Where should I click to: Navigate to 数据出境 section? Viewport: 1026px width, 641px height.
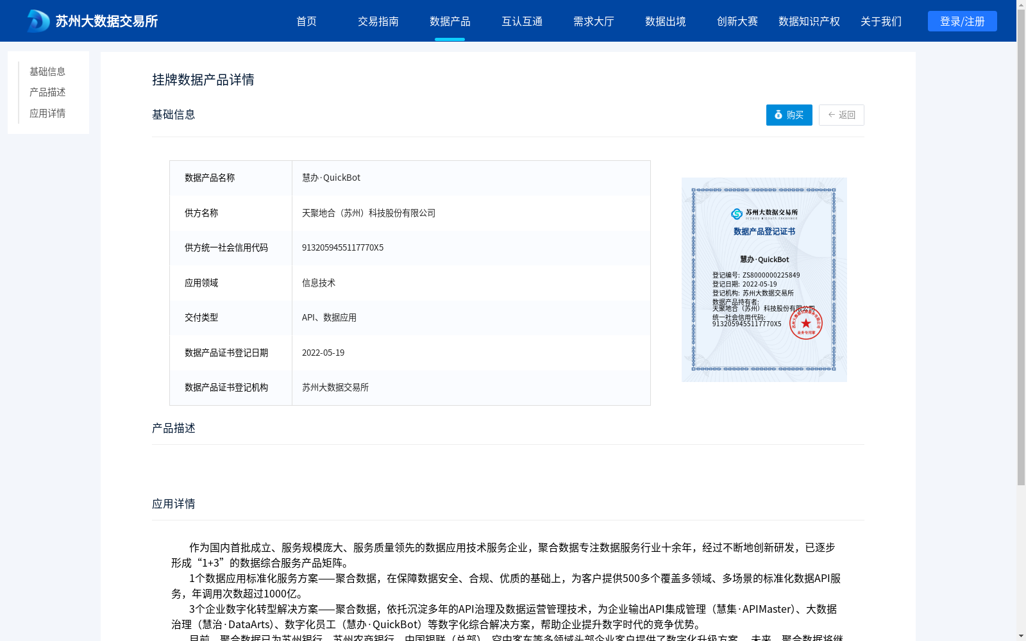coord(666,21)
